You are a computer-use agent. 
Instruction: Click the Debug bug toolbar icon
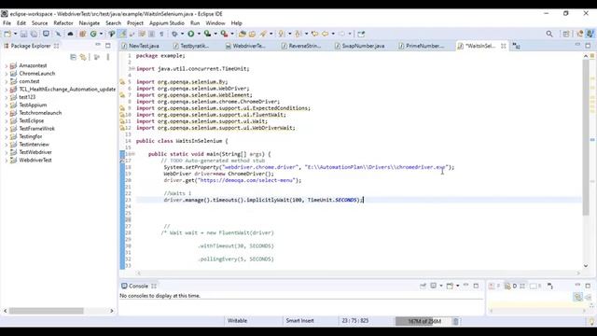coord(174,34)
